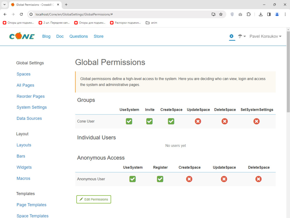Toggle Anonymous User UpdateSpace permission
The width and height of the screenshot is (290, 218).
pos(224,179)
